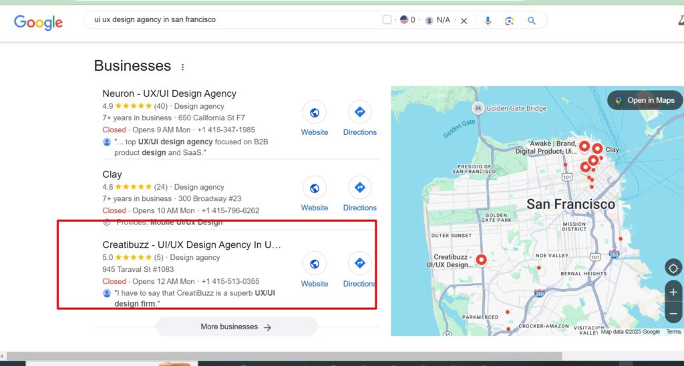The height and width of the screenshot is (366, 684).
Task: Click the San Francisco label on map
Action: tap(570, 204)
